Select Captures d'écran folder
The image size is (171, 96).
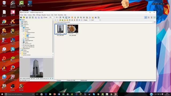point(30,33)
